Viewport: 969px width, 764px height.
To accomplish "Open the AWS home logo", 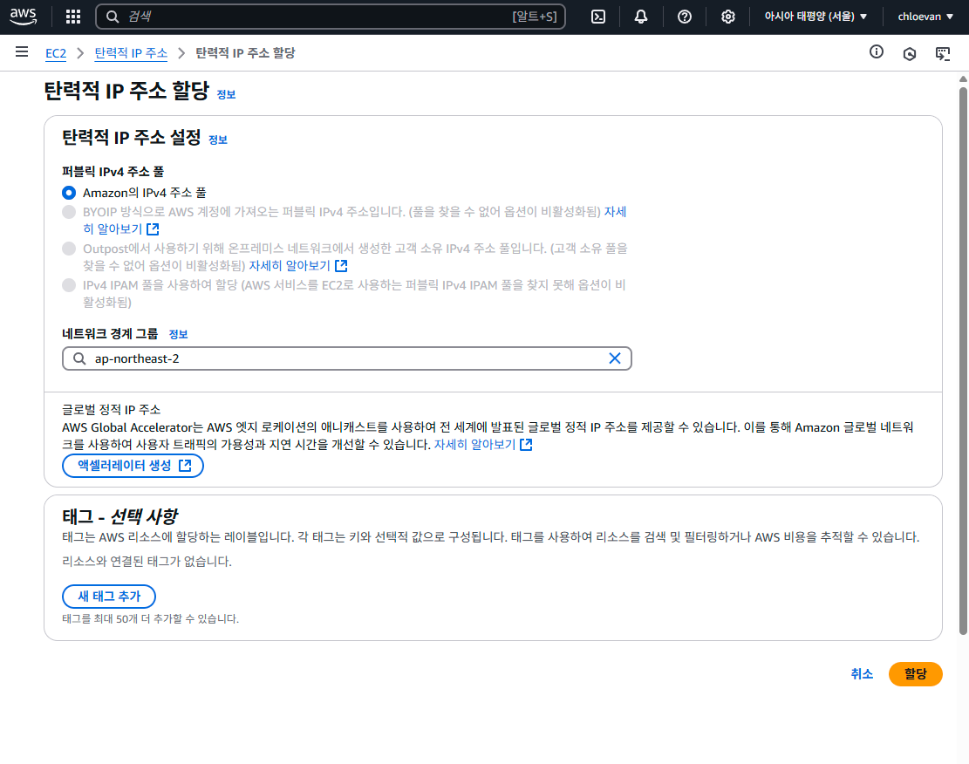I will [x=23, y=17].
